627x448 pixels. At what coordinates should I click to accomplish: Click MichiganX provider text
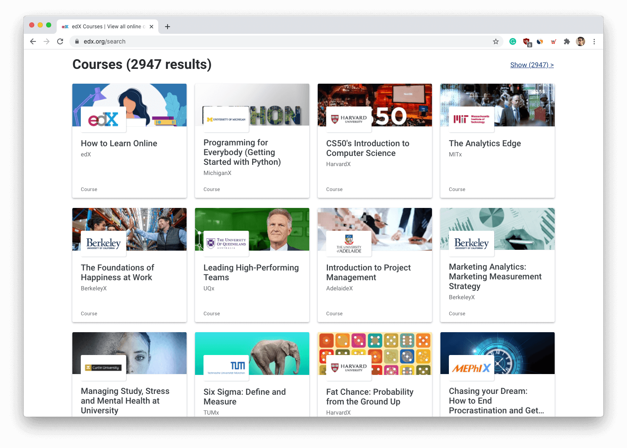click(x=217, y=173)
